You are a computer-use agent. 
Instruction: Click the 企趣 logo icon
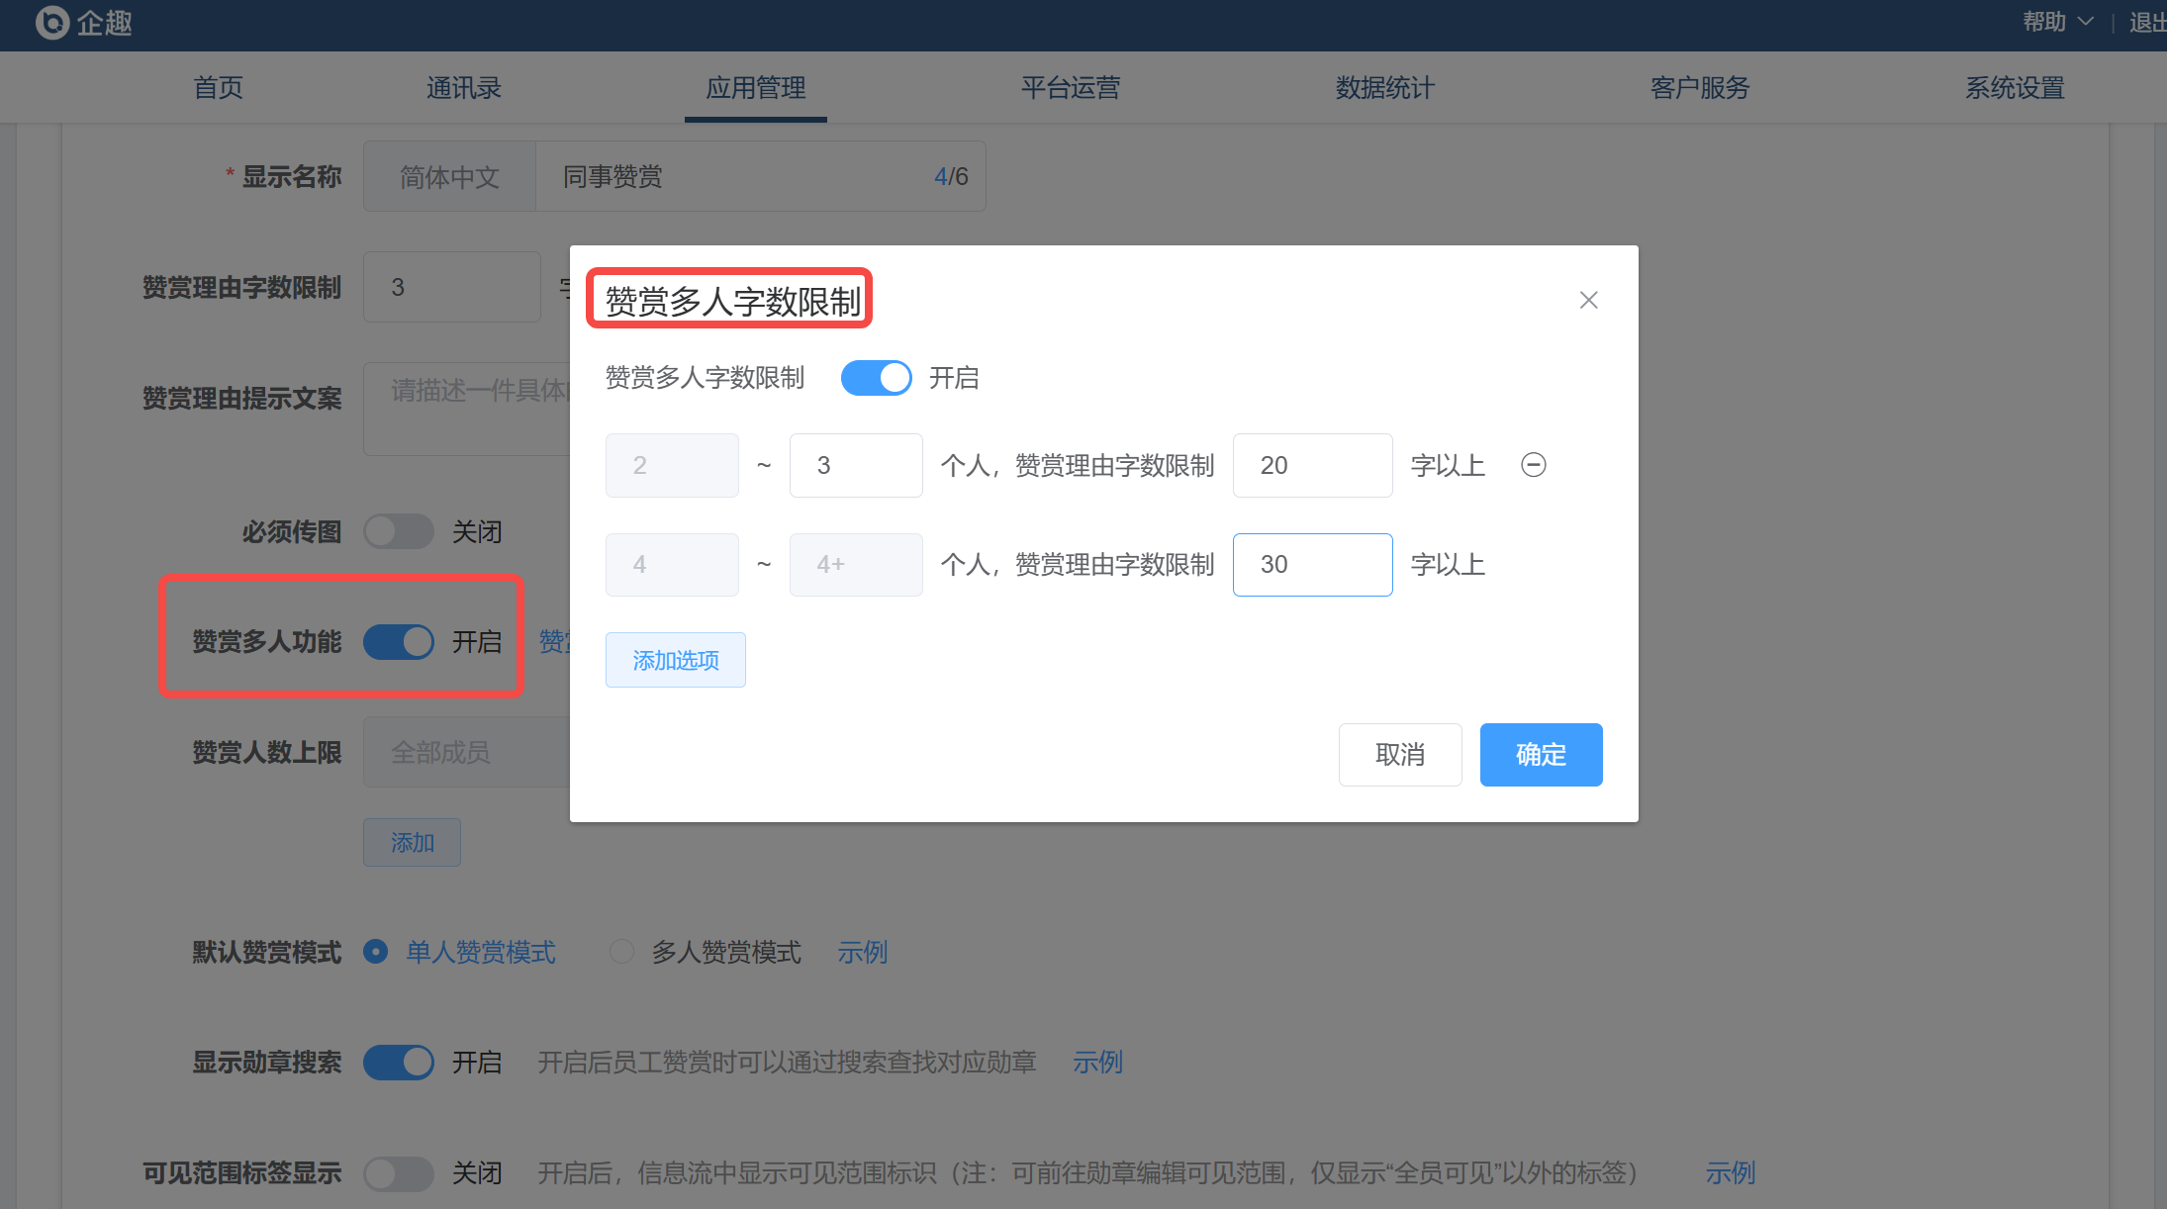[51, 22]
